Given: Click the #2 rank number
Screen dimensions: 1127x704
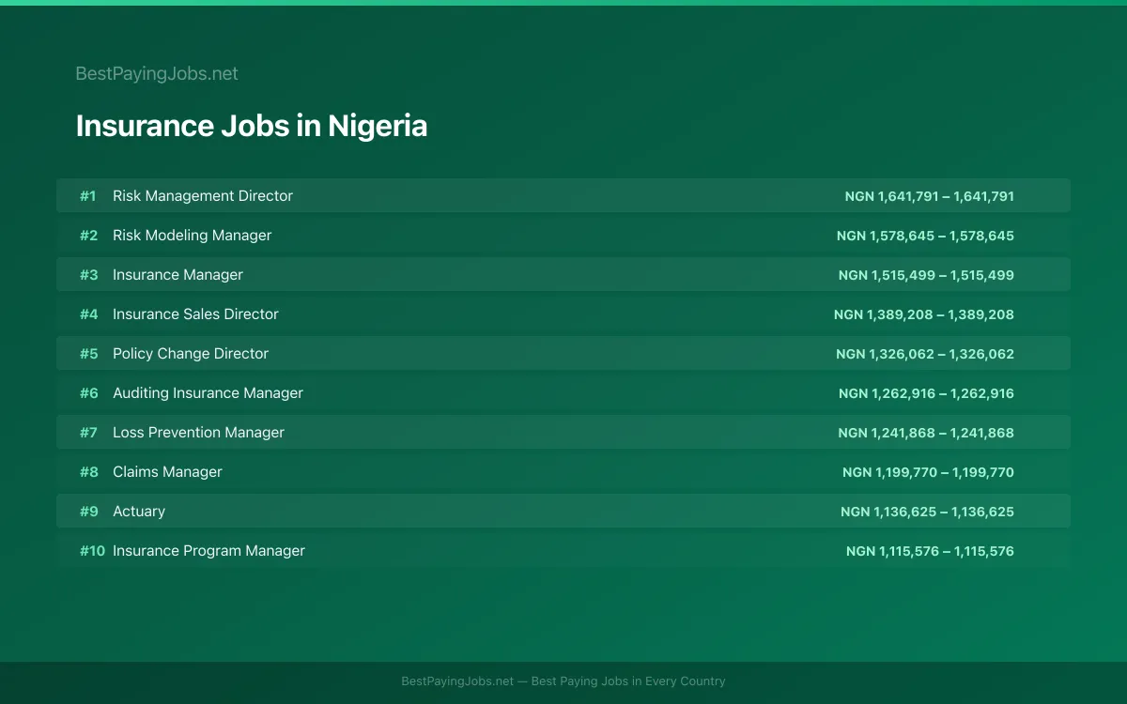Looking at the screenshot, I should coord(88,235).
